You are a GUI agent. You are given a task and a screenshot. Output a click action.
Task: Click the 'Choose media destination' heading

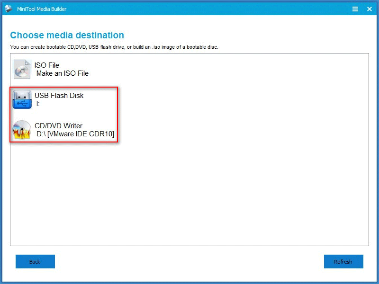(67, 35)
